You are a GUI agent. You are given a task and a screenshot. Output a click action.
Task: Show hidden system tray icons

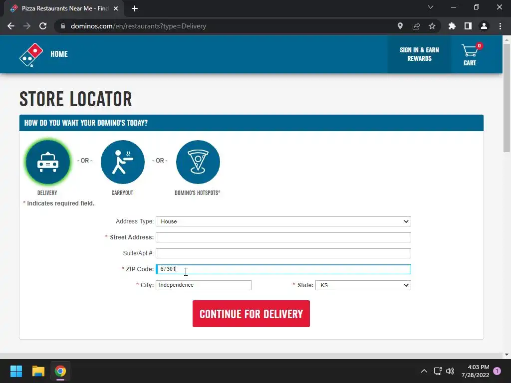pos(424,371)
